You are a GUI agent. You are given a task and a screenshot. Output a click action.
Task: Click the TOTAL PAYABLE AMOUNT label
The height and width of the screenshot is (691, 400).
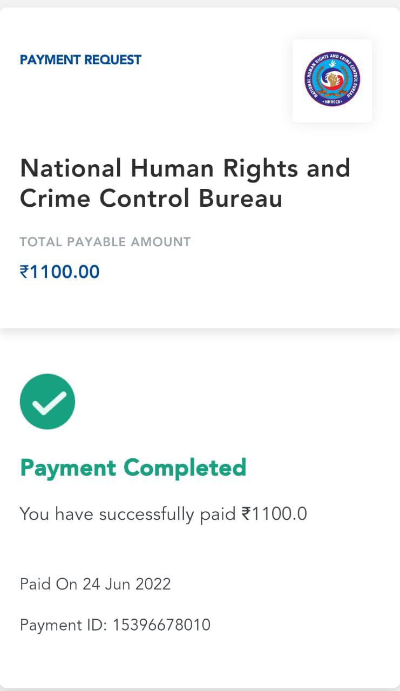coord(105,242)
